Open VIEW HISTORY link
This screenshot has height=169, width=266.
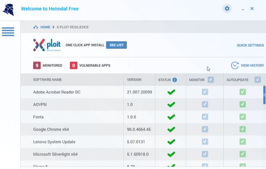[252, 65]
